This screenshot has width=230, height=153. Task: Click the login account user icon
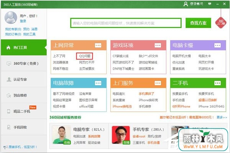(x=186, y=4)
